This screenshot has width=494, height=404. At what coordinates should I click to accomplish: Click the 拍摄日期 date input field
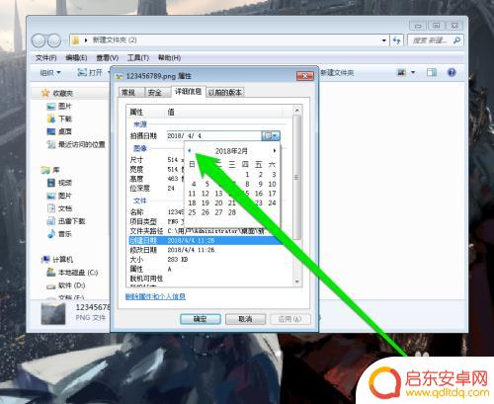[214, 135]
